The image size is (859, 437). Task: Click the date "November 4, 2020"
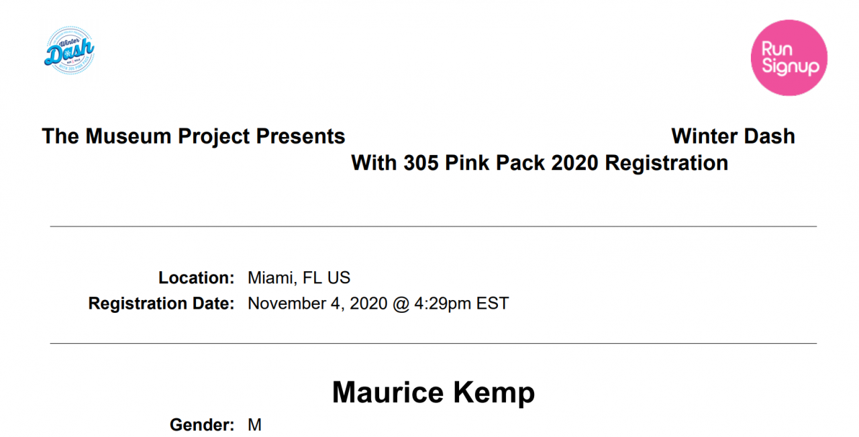point(317,303)
